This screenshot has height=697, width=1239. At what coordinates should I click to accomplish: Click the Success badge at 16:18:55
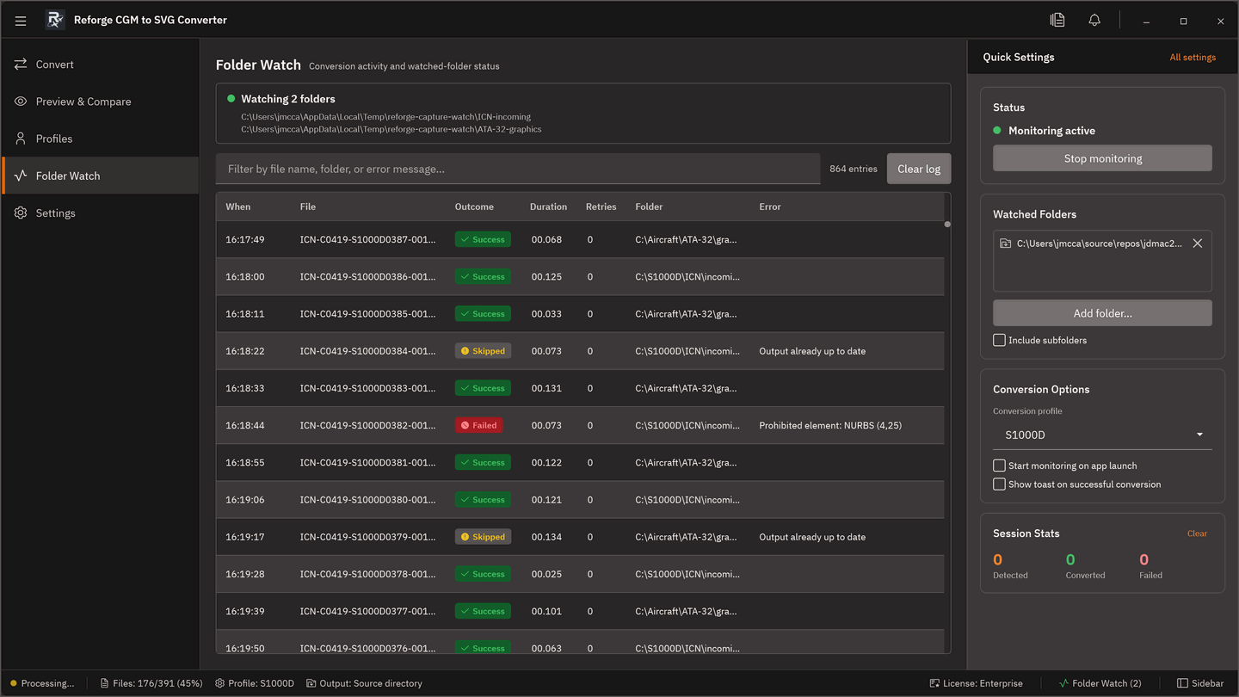coord(483,462)
